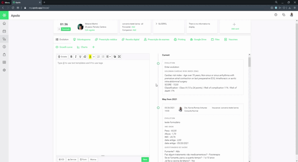
Task: Apply yellow highlight color to text
Action: [x=90, y=56]
